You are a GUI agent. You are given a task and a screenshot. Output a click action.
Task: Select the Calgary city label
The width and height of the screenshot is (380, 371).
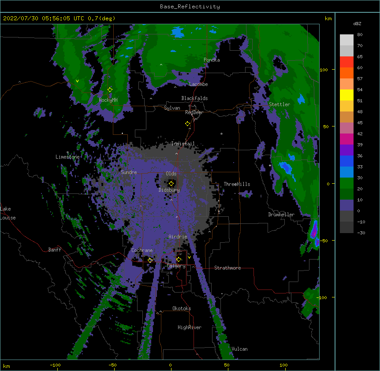point(176,266)
